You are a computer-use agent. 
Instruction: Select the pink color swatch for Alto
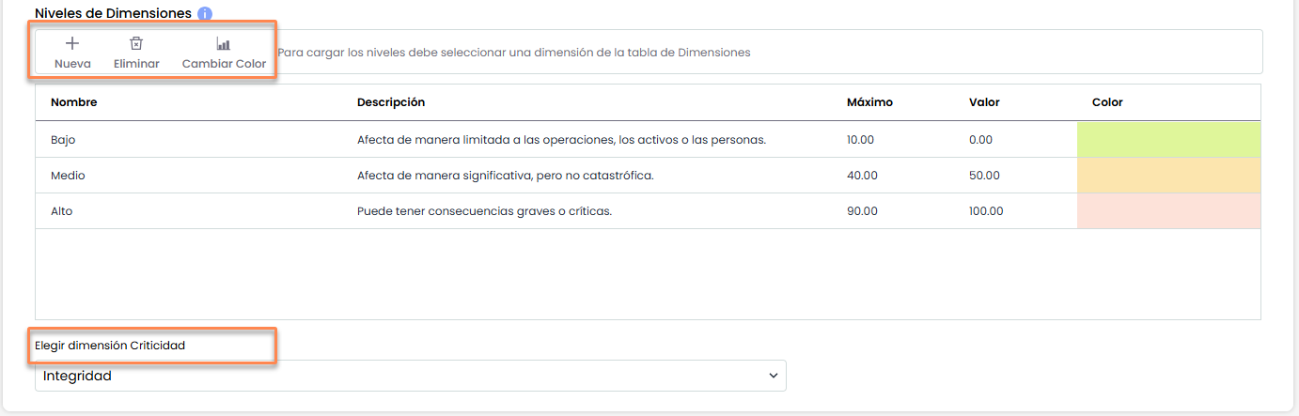[x=1168, y=211]
